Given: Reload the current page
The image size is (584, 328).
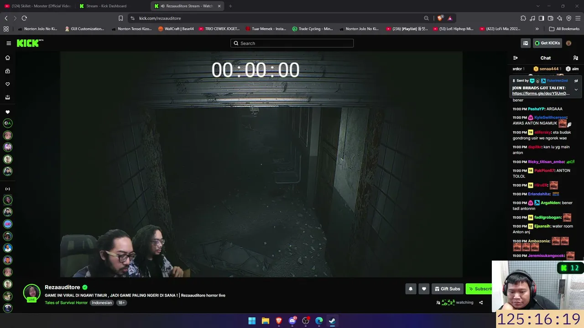Looking at the screenshot, I should 24,18.
